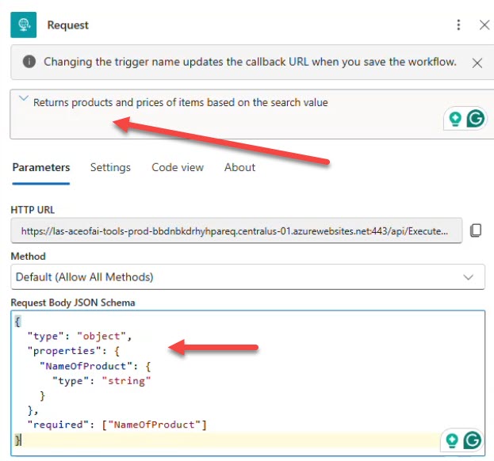This screenshot has height=461, width=494.
Task: Click the lightbulb icon in description box
Action: coord(455,119)
